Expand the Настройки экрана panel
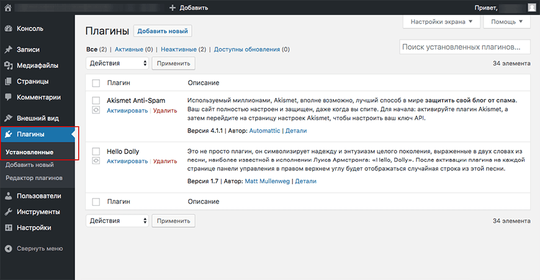This screenshot has height=280, width=540. pos(441,22)
